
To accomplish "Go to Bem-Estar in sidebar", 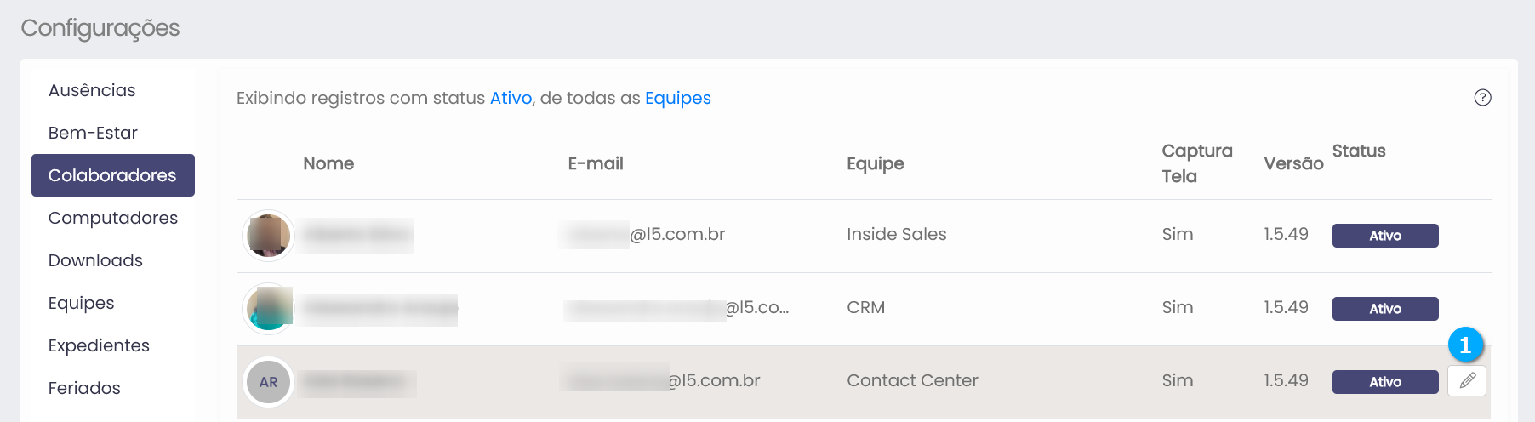I will click(93, 133).
